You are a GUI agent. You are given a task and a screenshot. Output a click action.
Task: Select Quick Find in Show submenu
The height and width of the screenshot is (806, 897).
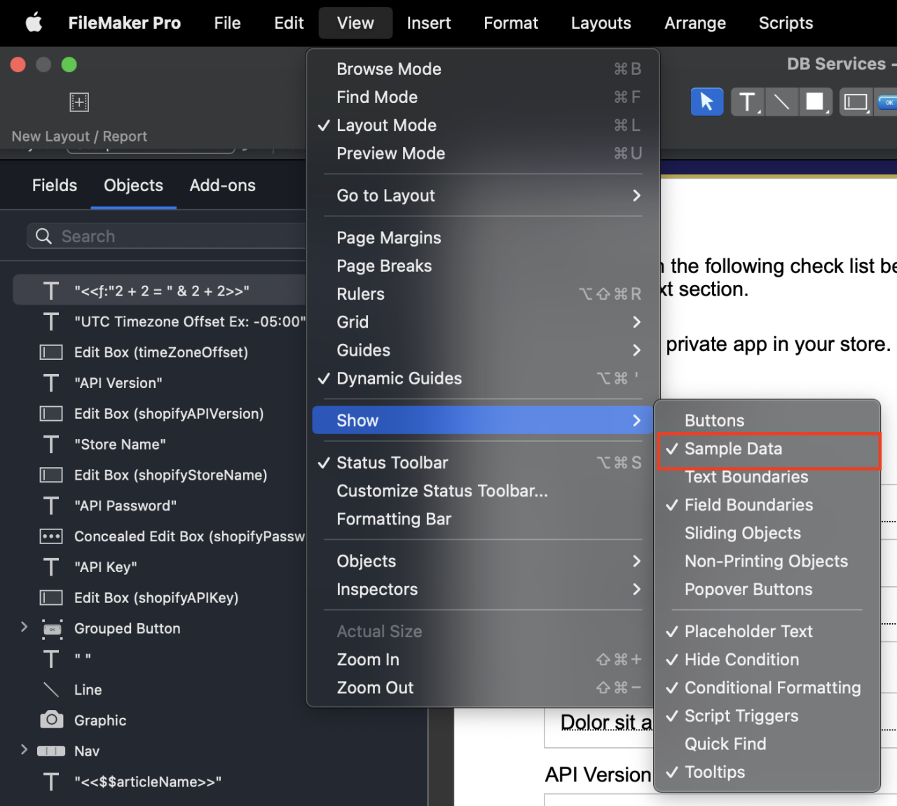769,744
